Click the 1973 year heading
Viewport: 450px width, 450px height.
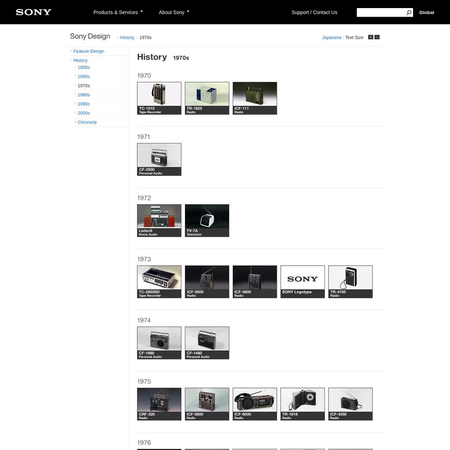(x=144, y=259)
